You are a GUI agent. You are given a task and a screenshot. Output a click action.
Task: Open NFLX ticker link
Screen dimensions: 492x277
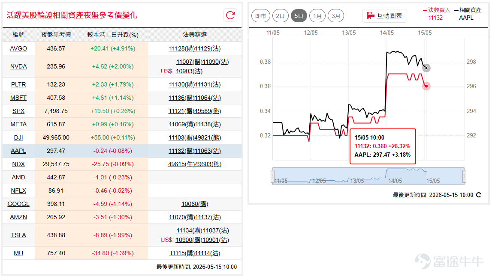tap(18, 191)
